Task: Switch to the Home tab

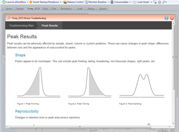Action: tap(9, 9)
